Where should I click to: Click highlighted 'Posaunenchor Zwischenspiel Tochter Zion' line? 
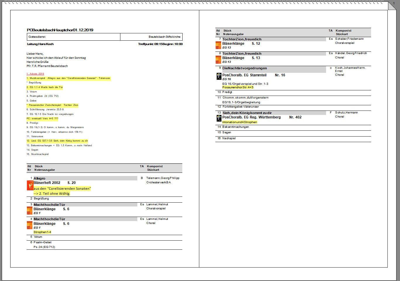tap(52, 105)
